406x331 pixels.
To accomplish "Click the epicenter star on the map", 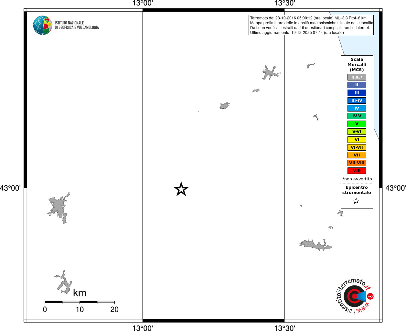I will tap(181, 189).
